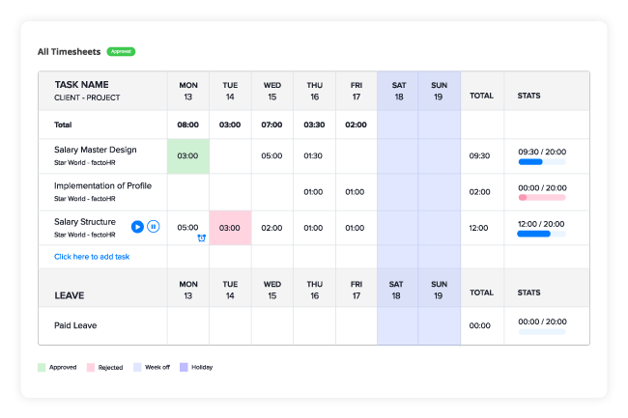The height and width of the screenshot is (418, 628).
Task: Open Implementation of Profile task name
Action: tap(102, 185)
